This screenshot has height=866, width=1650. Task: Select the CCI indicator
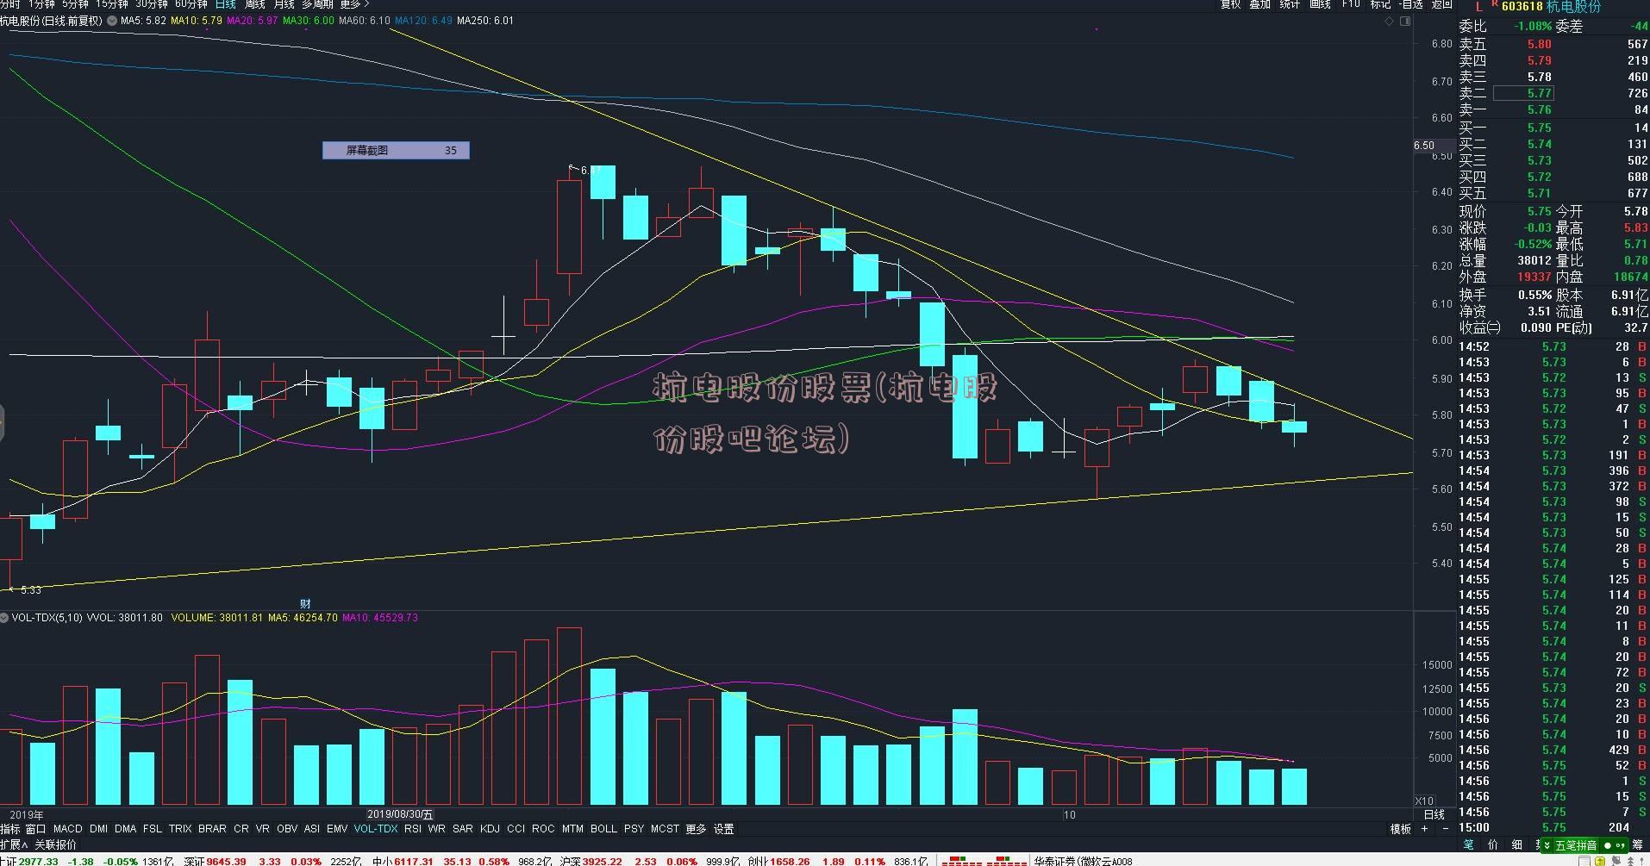[516, 829]
